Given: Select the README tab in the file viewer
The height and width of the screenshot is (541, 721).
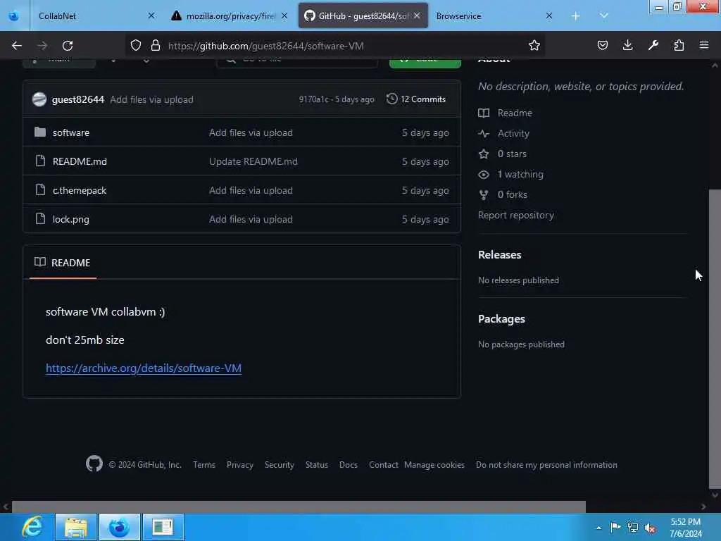Looking at the screenshot, I should [x=63, y=263].
